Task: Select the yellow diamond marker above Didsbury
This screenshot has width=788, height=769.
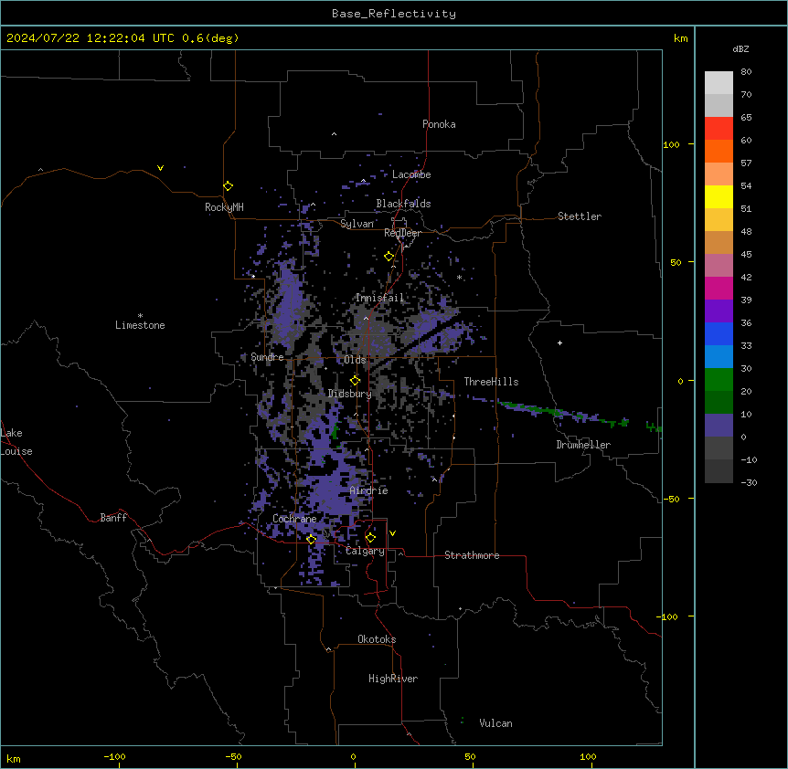Action: (x=355, y=380)
